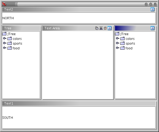Screen dimensions: 159x132
Task: Select colors folder icon in the Tree panel
Action: click(x=10, y=39)
